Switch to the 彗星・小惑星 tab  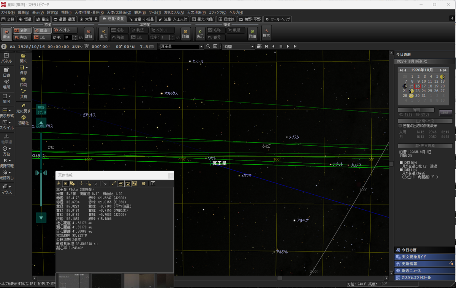(142, 19)
